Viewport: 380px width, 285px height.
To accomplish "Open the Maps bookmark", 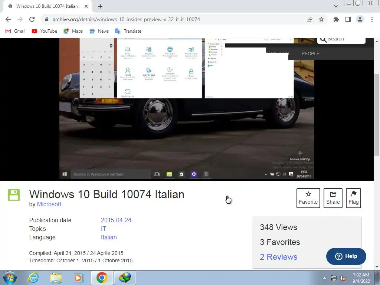I will point(73,31).
